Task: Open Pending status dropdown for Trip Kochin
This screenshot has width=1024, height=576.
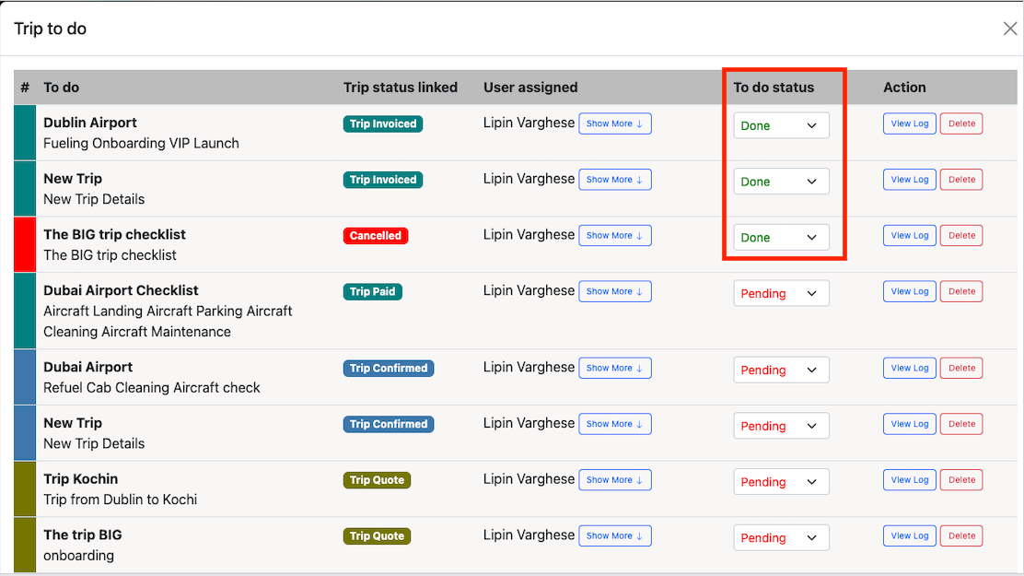Action: [781, 482]
